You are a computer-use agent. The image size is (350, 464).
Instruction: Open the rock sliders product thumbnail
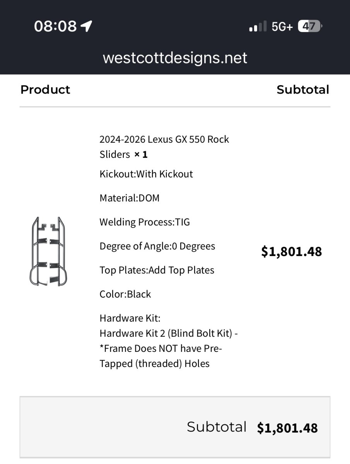pyautogui.click(x=47, y=252)
